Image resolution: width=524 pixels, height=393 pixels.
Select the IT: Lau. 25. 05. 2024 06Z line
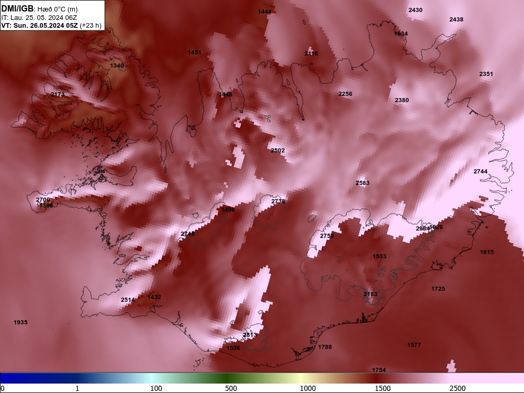[39, 18]
